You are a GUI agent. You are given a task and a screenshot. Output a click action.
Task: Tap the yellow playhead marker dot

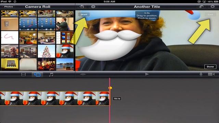click(110, 88)
